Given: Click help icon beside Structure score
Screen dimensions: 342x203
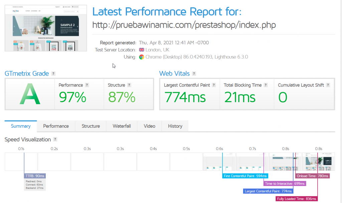Looking at the screenshot, I should [x=129, y=85].
